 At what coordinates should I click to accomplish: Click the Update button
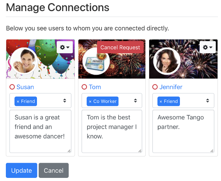point(21,170)
